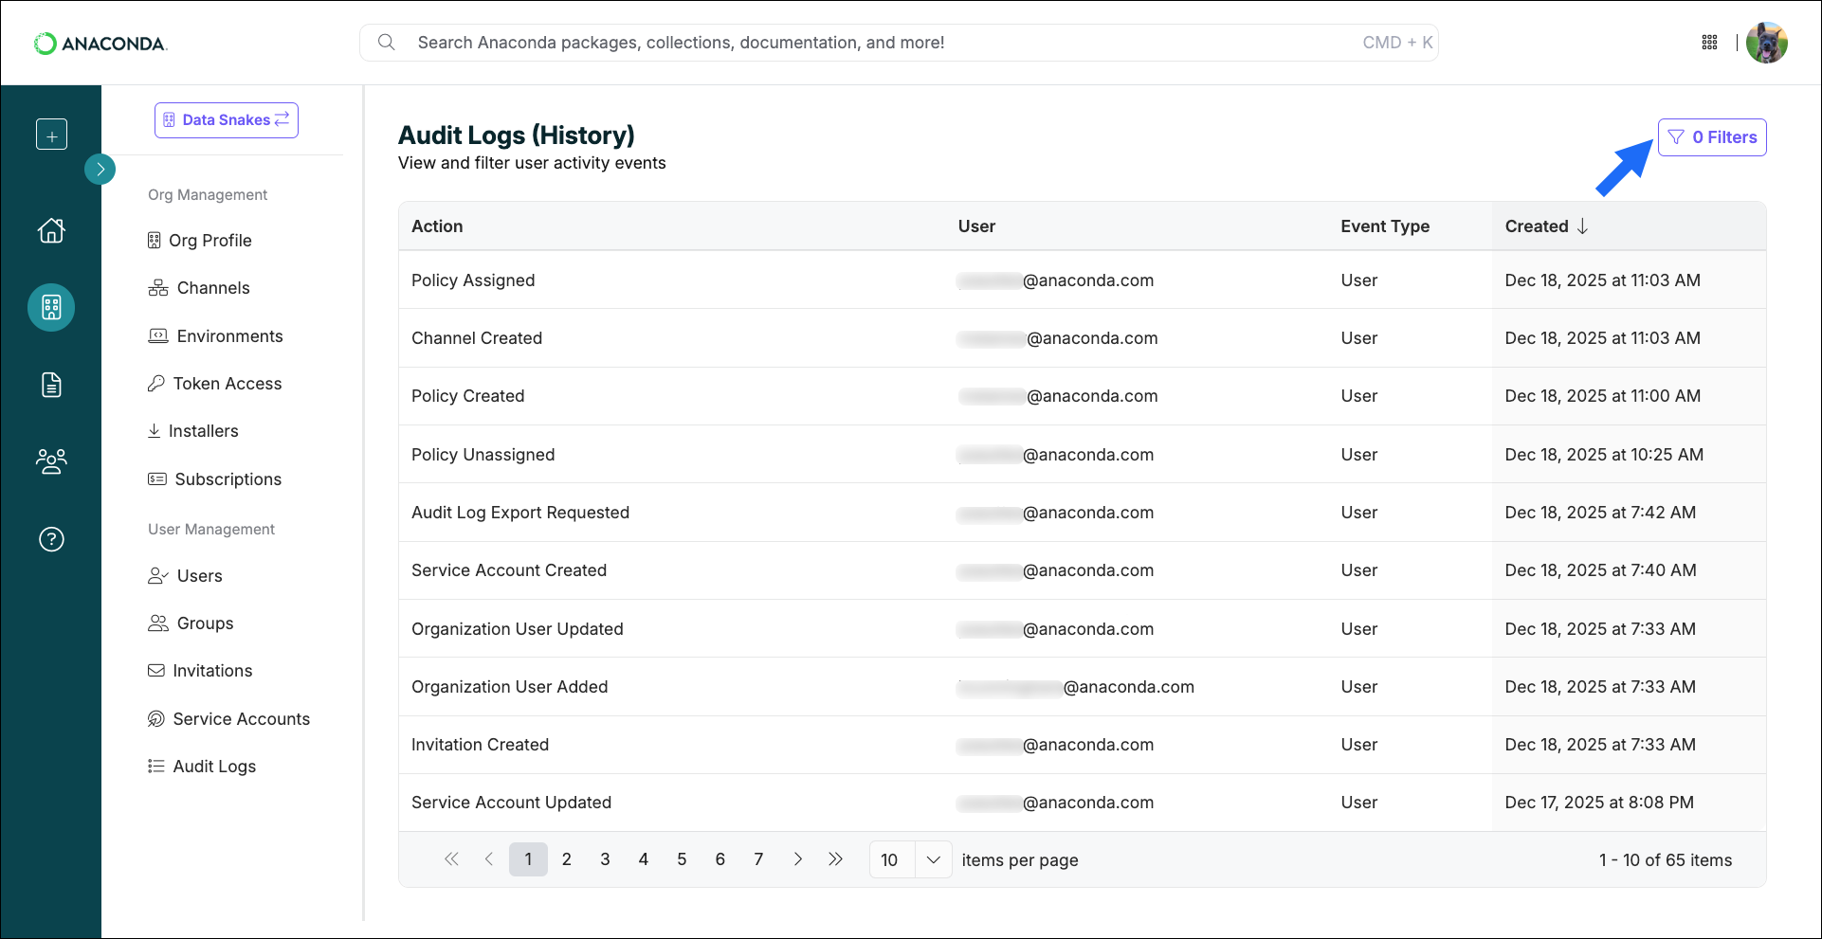This screenshot has height=939, width=1822.
Task: Switch to the Audit Logs section
Action: [x=214, y=766]
